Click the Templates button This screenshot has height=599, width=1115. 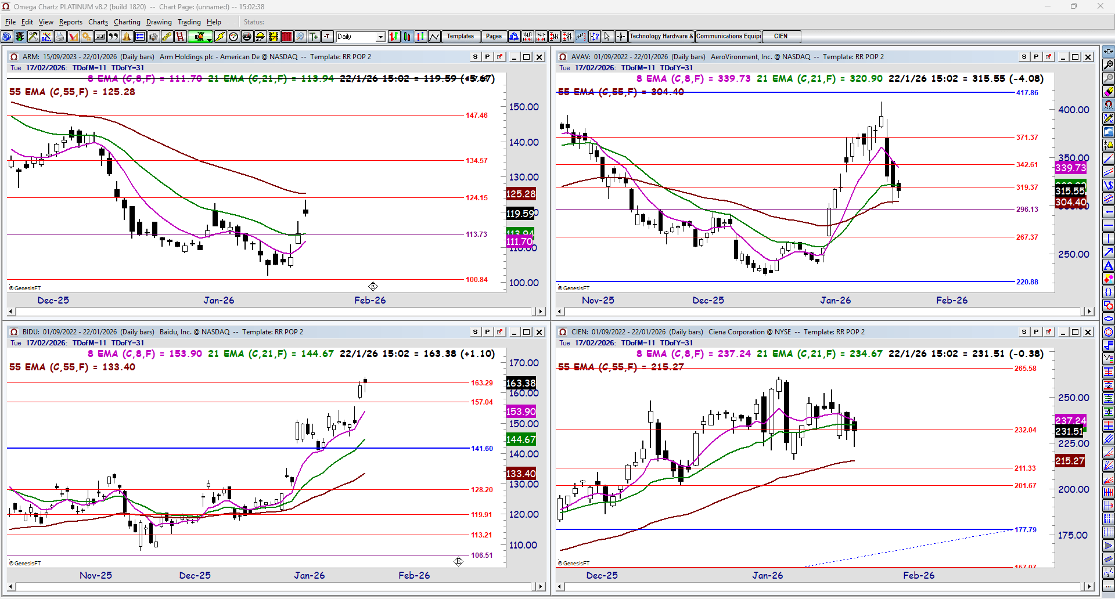pos(461,37)
